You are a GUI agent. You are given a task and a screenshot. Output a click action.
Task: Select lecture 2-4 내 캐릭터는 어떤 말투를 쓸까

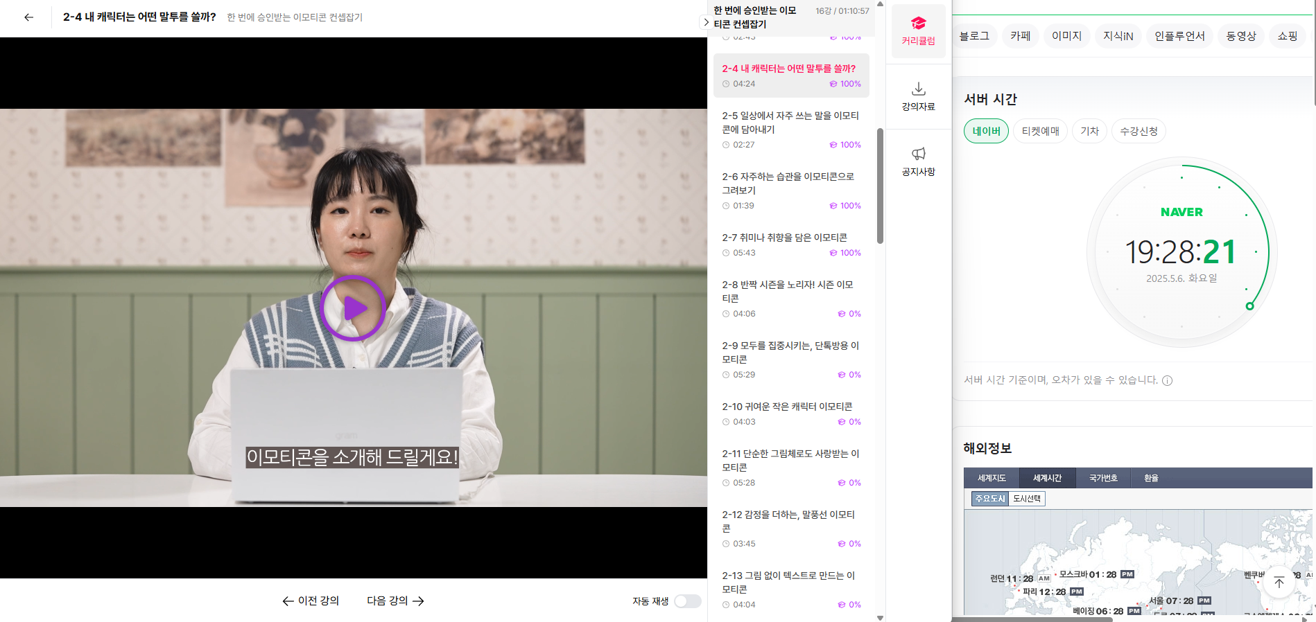tap(791, 75)
